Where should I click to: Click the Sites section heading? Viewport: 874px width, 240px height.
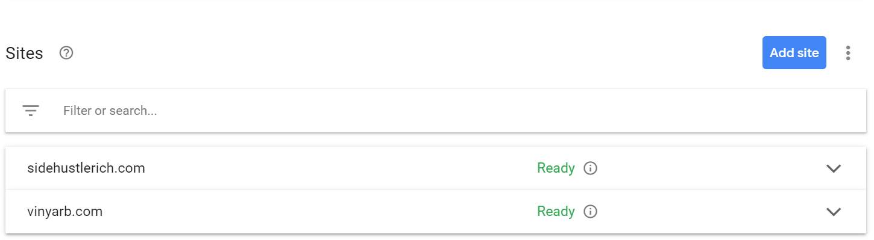click(x=24, y=53)
